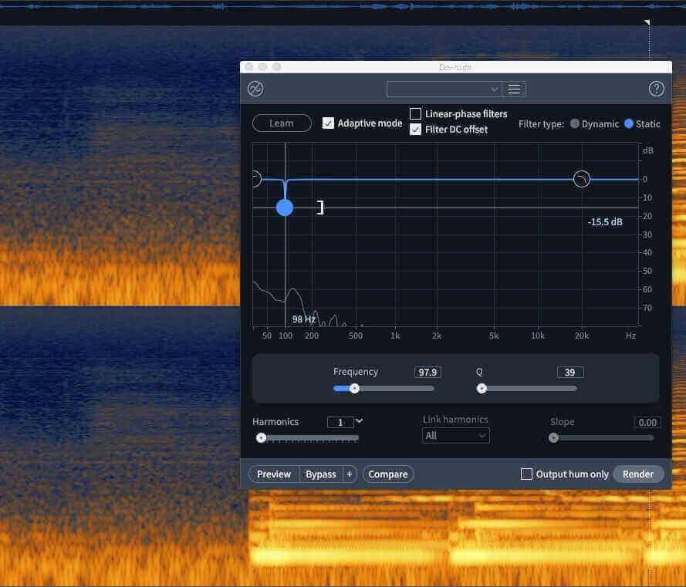Click the playhead marker above the spectrogram
The height and width of the screenshot is (587, 686).
point(647,22)
